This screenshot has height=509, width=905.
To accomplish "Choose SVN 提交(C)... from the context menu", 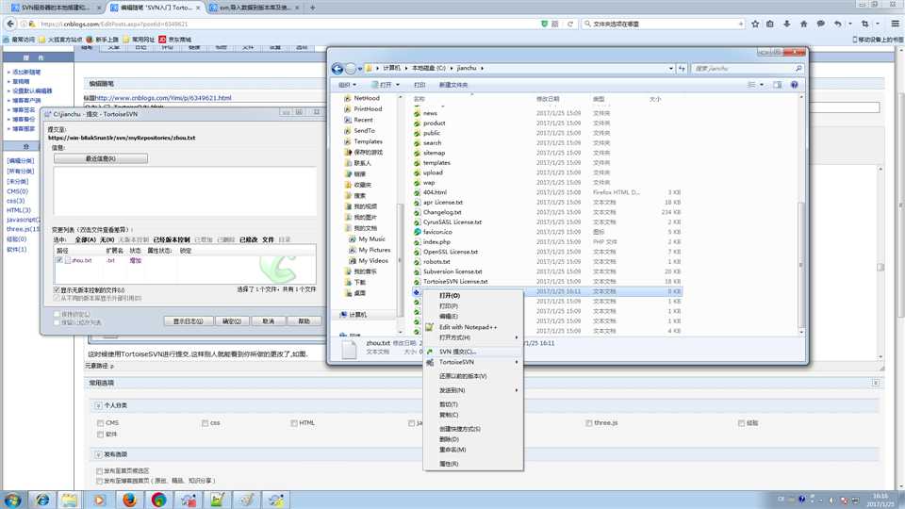I will [473, 352].
